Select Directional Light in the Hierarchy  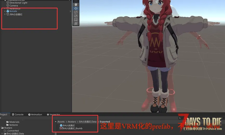click(18, 3)
